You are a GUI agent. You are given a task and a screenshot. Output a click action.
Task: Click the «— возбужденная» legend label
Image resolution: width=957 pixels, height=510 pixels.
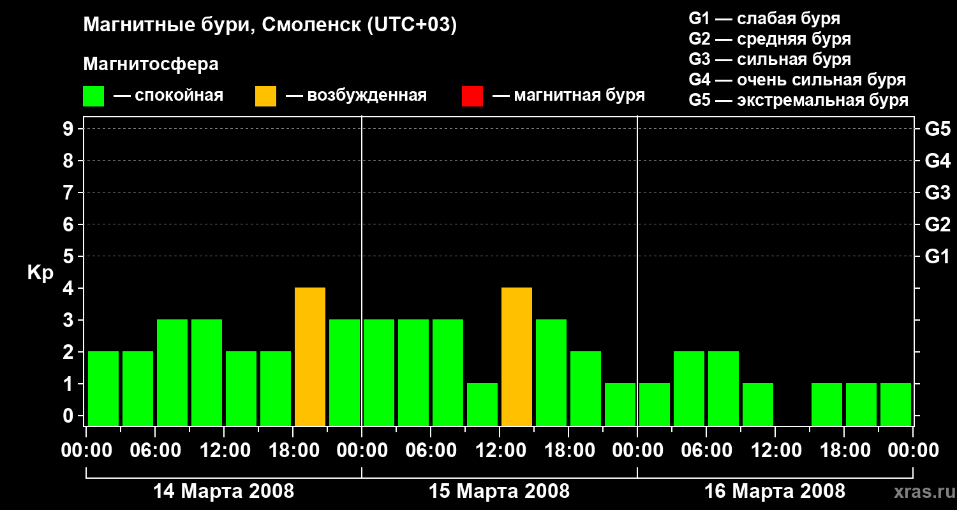click(356, 96)
